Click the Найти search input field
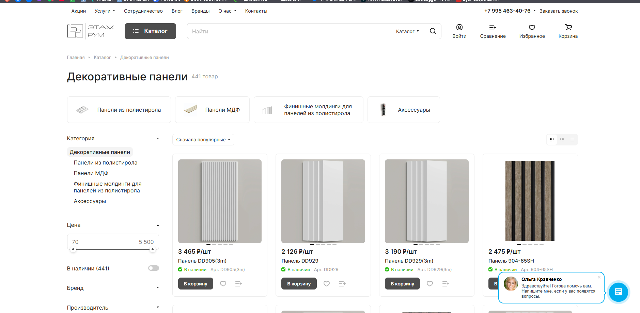 point(290,31)
